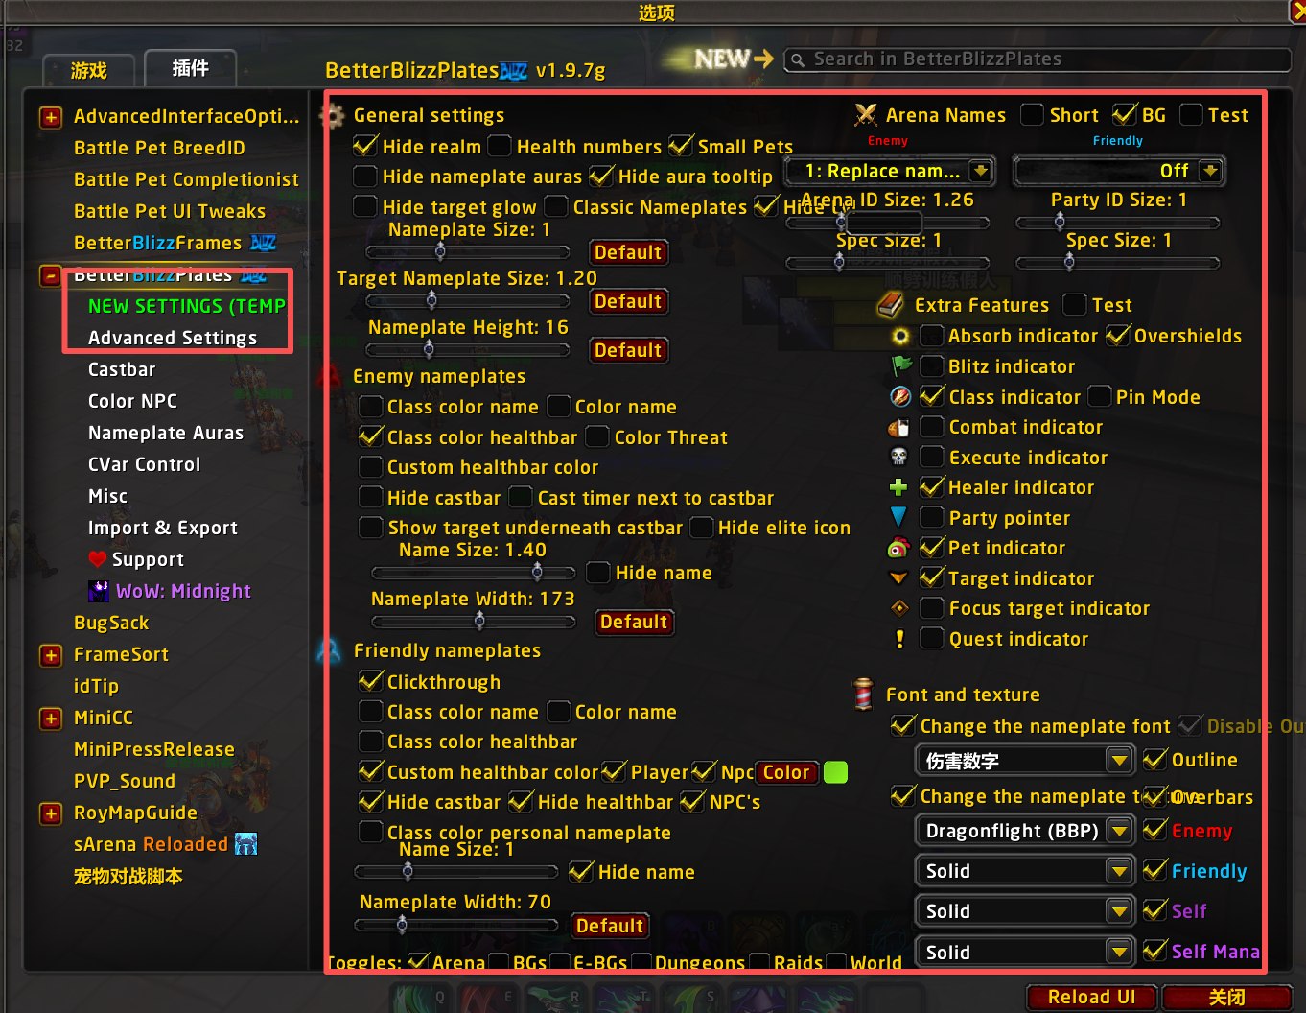Click the BetterBlizzPlates title logo icon
1306x1013 pixels.
(x=514, y=71)
